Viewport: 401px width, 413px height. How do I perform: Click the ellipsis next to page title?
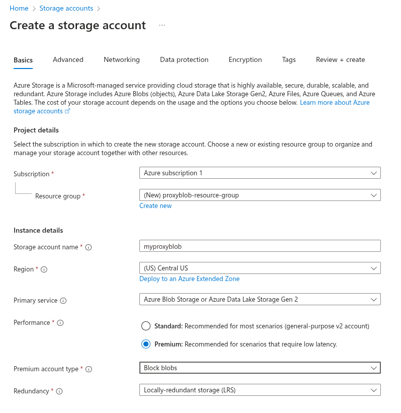click(162, 25)
